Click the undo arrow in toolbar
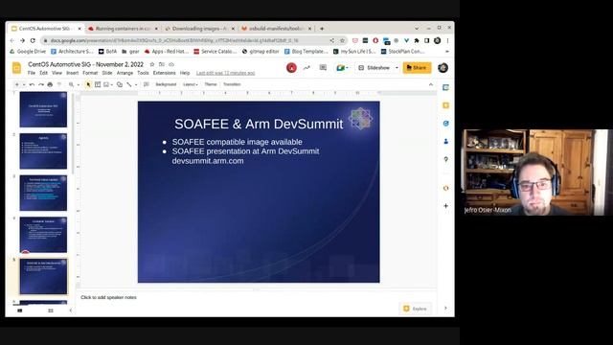 coord(32,84)
